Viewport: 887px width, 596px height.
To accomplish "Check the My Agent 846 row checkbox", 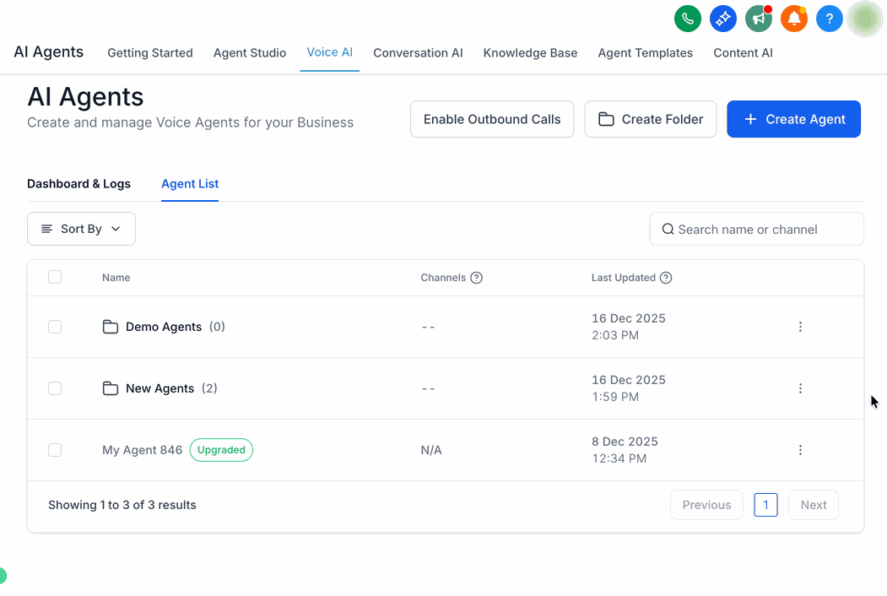I will (55, 450).
